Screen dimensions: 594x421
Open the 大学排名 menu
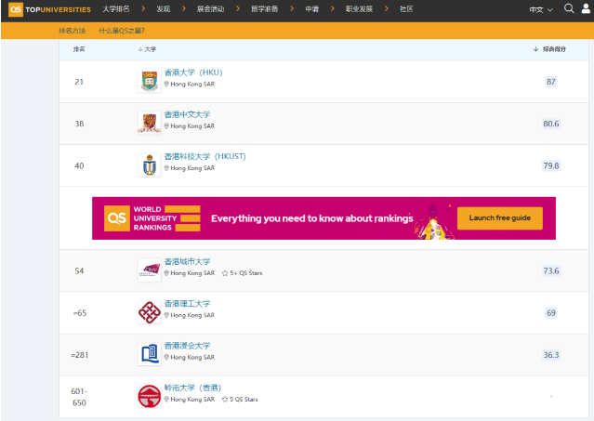coord(116,8)
